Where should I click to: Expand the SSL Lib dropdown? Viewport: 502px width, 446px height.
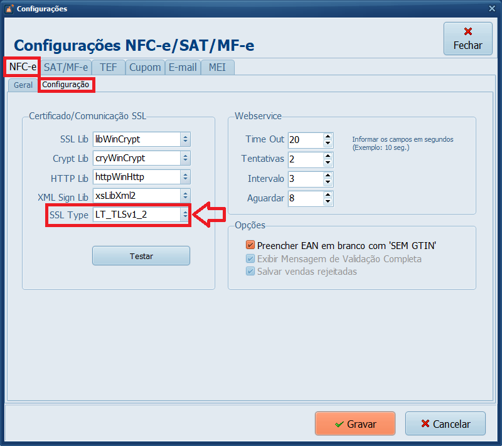(184, 139)
